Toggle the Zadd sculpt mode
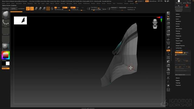Viewport: 194px width, 109px height. tap(73, 8)
